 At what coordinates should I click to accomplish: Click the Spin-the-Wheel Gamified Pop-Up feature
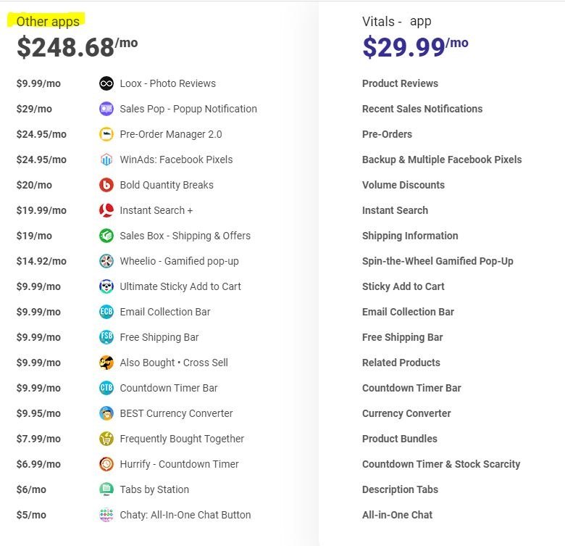(x=438, y=261)
